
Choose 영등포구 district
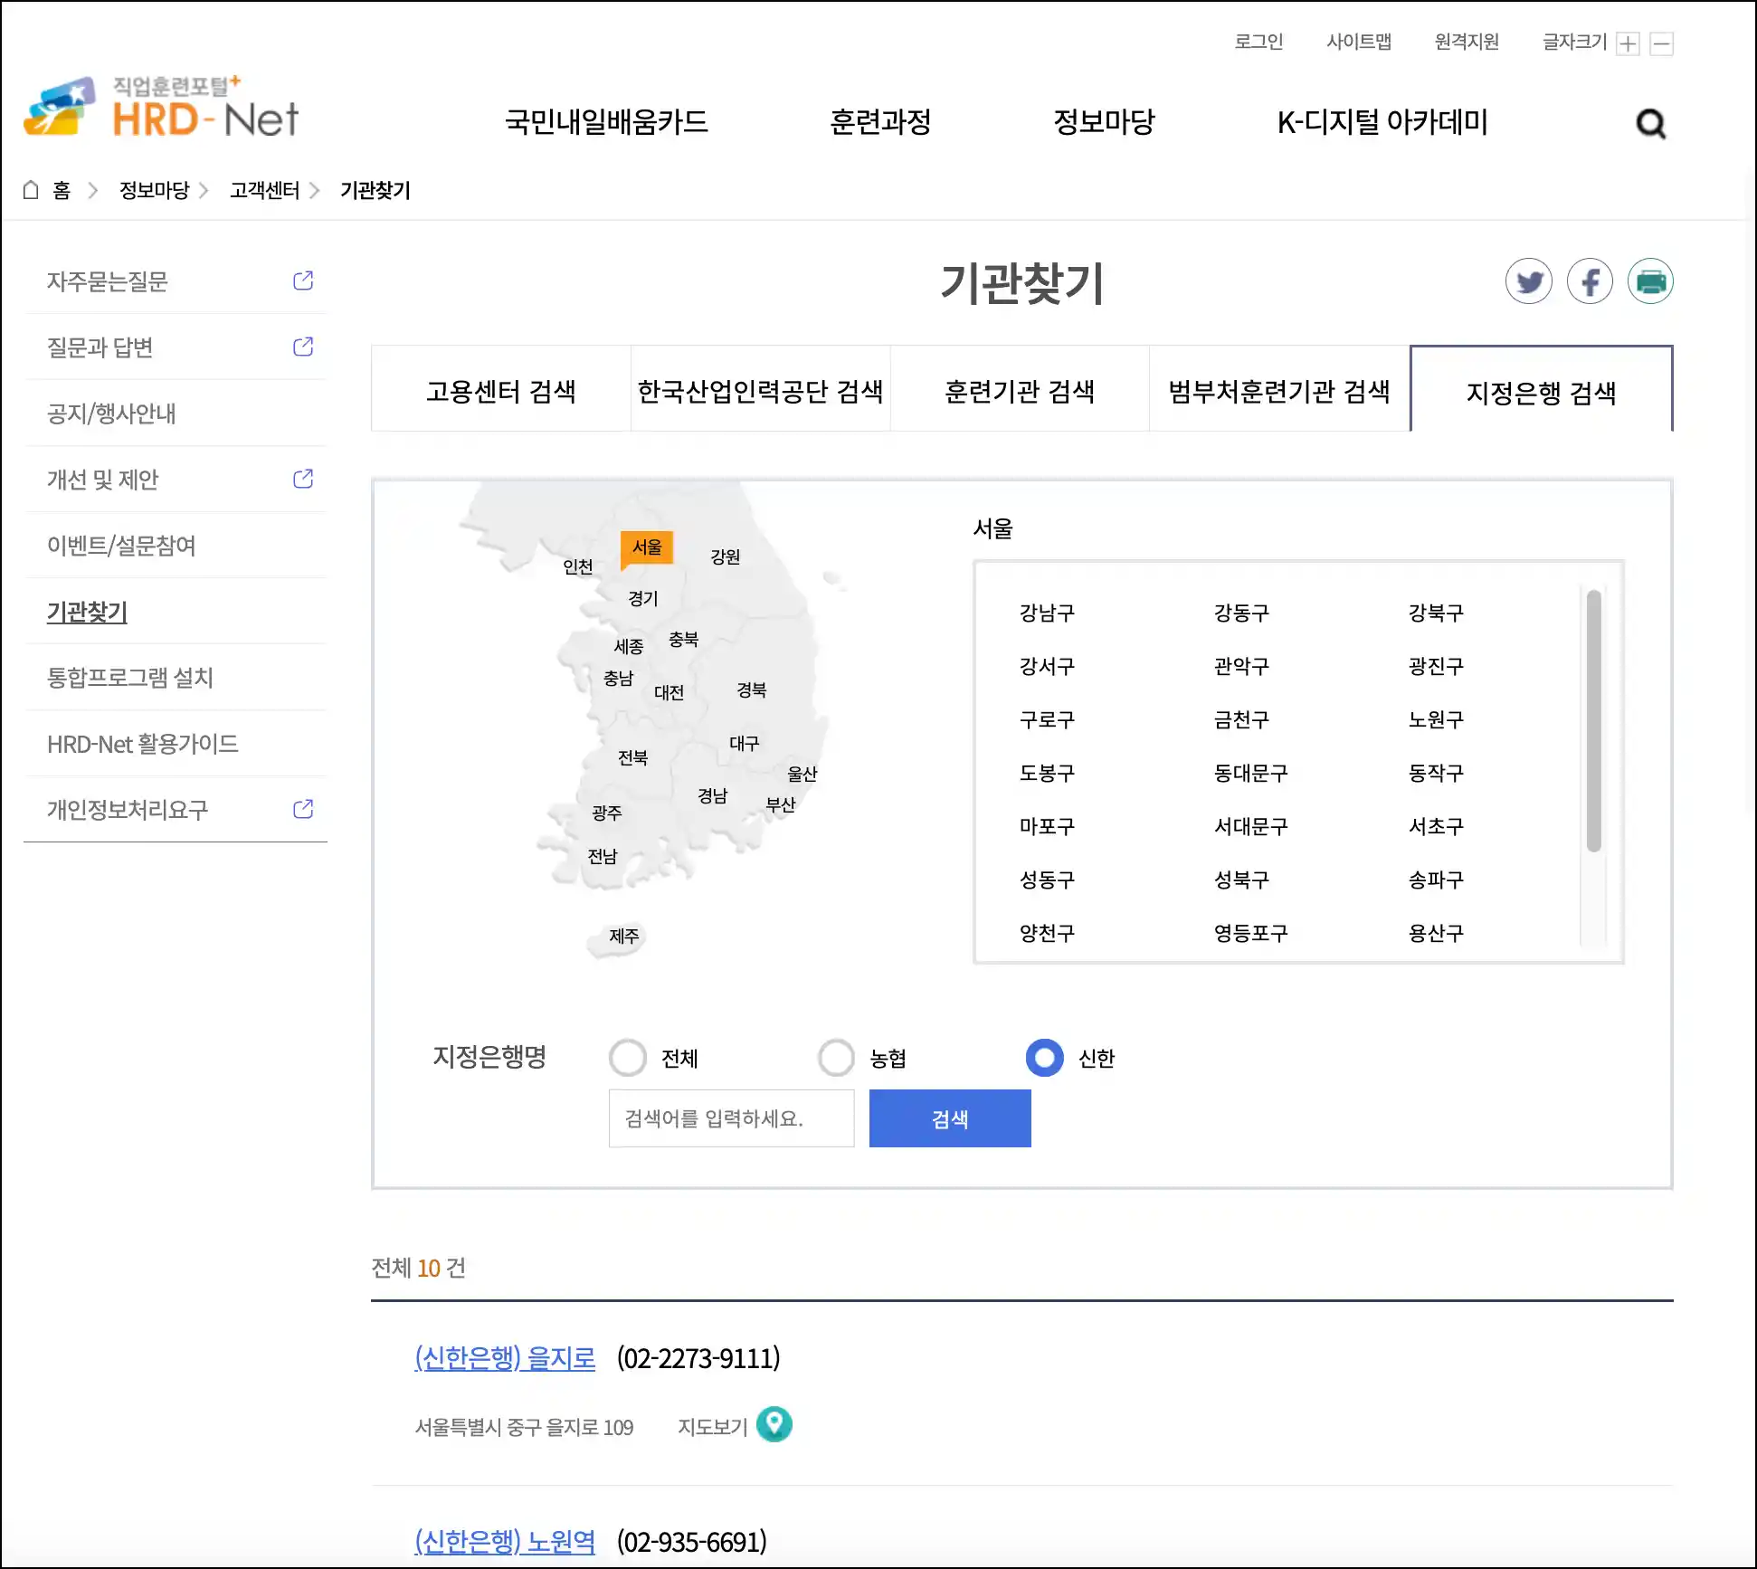1250,933
